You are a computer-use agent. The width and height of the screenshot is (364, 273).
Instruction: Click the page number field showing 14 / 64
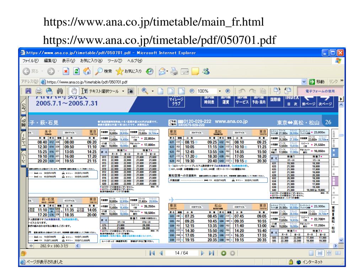[x=181, y=253]
